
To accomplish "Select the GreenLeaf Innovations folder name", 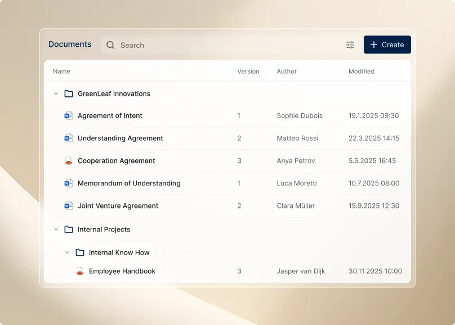I will click(114, 94).
